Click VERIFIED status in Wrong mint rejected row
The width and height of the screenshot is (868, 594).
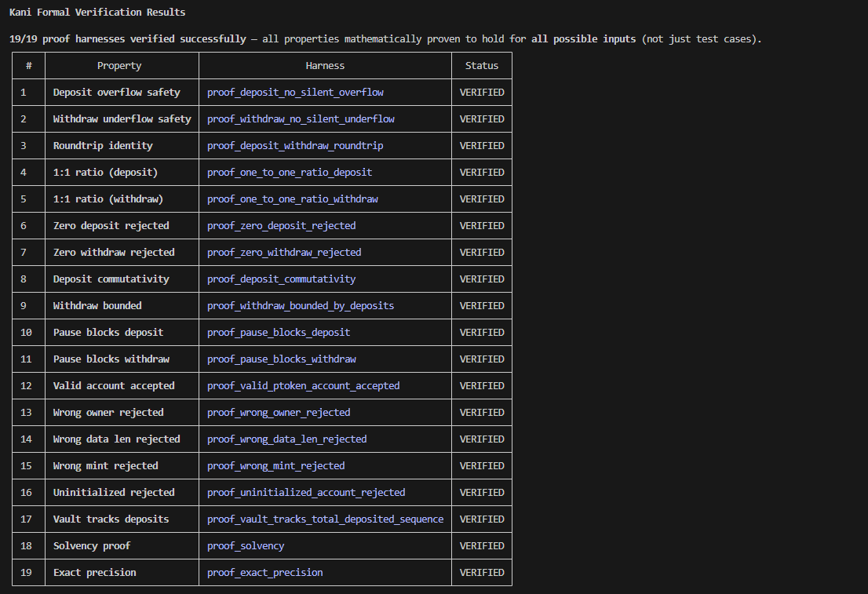482,465
